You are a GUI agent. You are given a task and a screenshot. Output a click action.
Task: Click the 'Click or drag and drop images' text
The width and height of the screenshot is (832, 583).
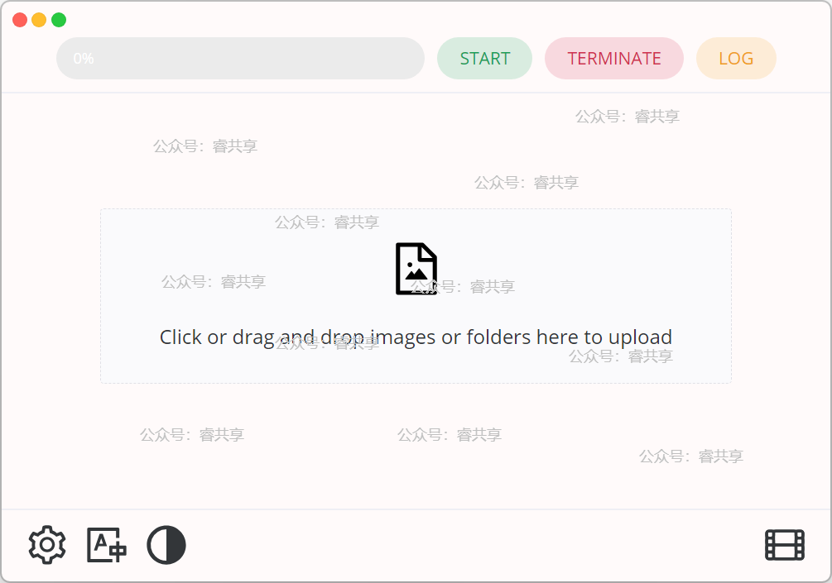pos(416,337)
